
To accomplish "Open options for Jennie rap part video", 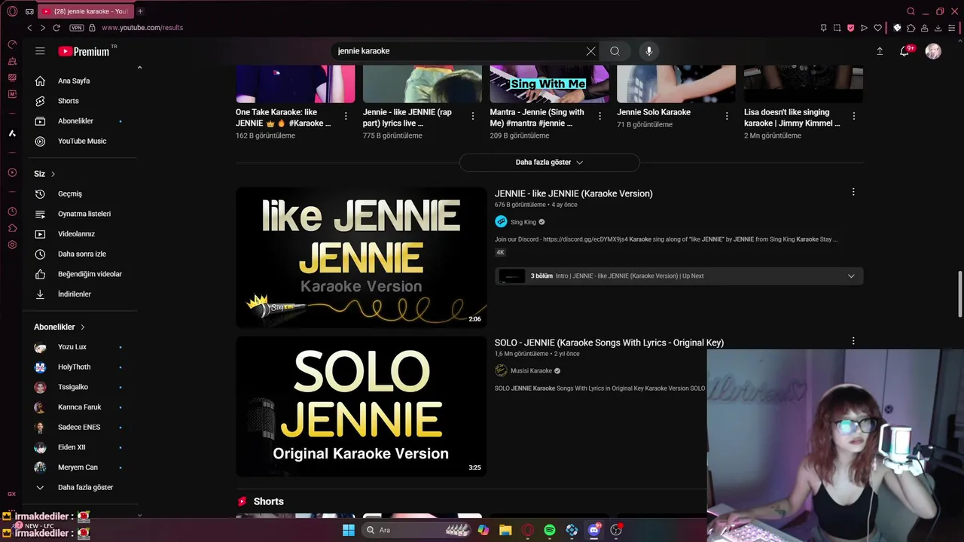I will (x=473, y=116).
